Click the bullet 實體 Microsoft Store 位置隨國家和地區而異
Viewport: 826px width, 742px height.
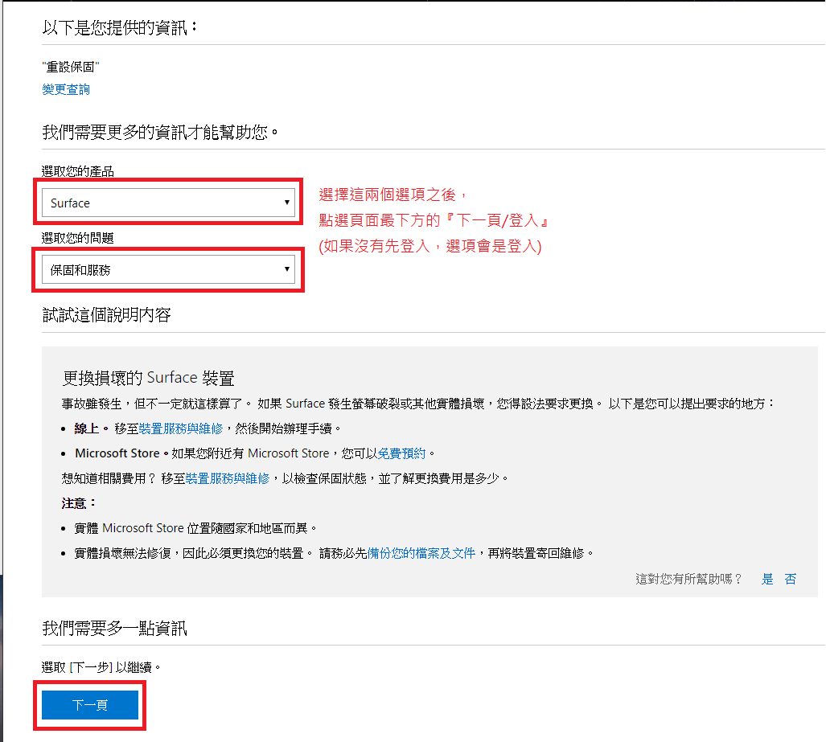click(195, 528)
